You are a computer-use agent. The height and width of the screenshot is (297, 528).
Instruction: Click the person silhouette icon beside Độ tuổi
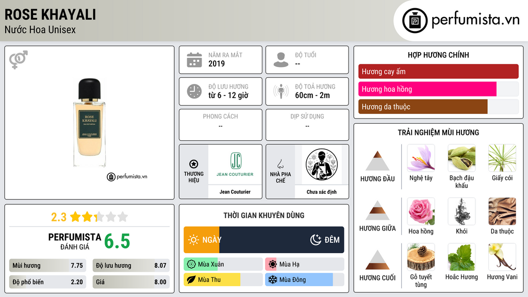[281, 60]
